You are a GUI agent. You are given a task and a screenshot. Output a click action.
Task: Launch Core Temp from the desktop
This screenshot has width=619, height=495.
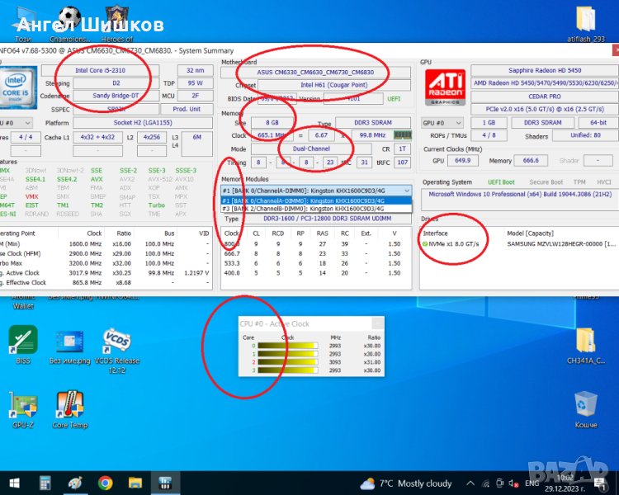coord(69,406)
